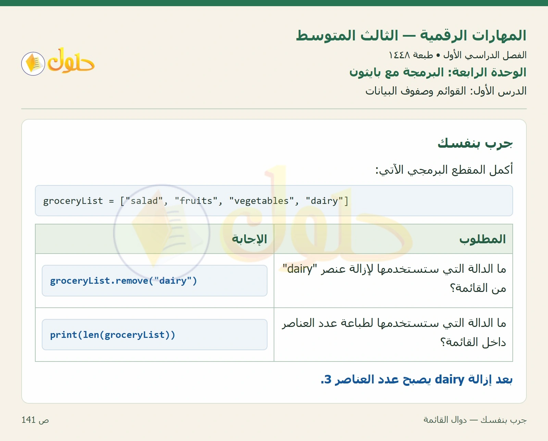Click the section heading جرب بنفسك

tap(475, 143)
